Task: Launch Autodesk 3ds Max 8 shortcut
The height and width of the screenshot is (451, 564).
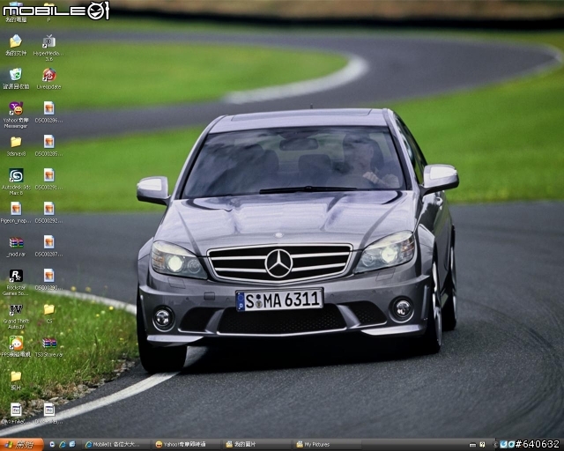Action: click(16, 181)
